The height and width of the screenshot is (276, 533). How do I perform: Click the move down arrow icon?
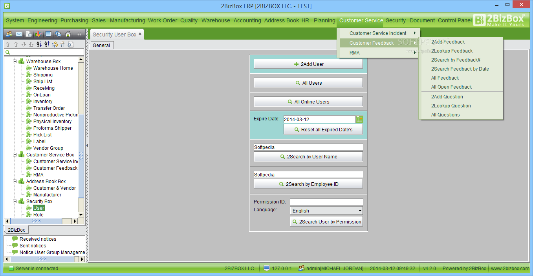(x=24, y=44)
